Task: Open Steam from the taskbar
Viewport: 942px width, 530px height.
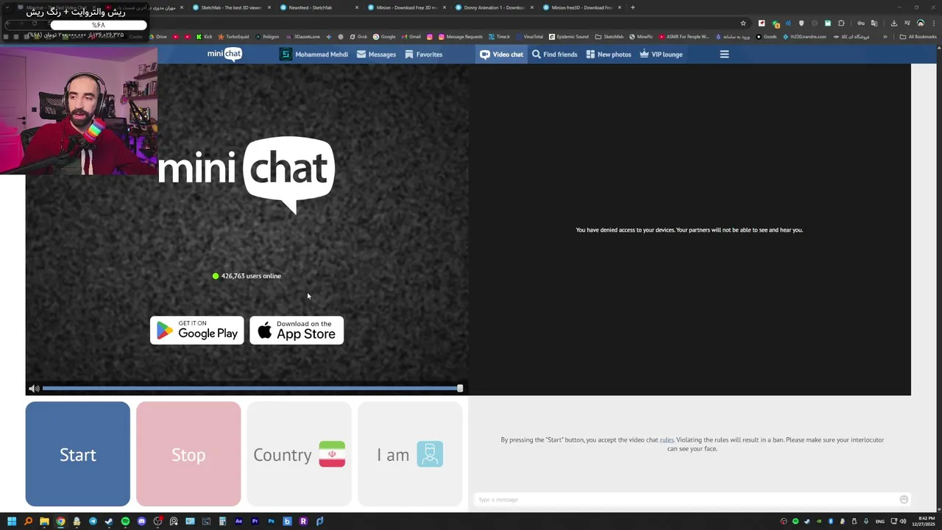Action: (109, 521)
